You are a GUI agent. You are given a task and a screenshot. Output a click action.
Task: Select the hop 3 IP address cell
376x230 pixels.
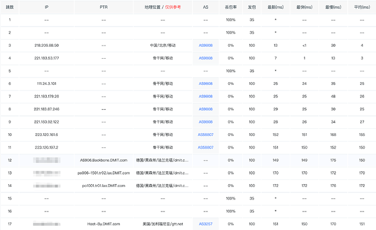pyautogui.click(x=46, y=45)
